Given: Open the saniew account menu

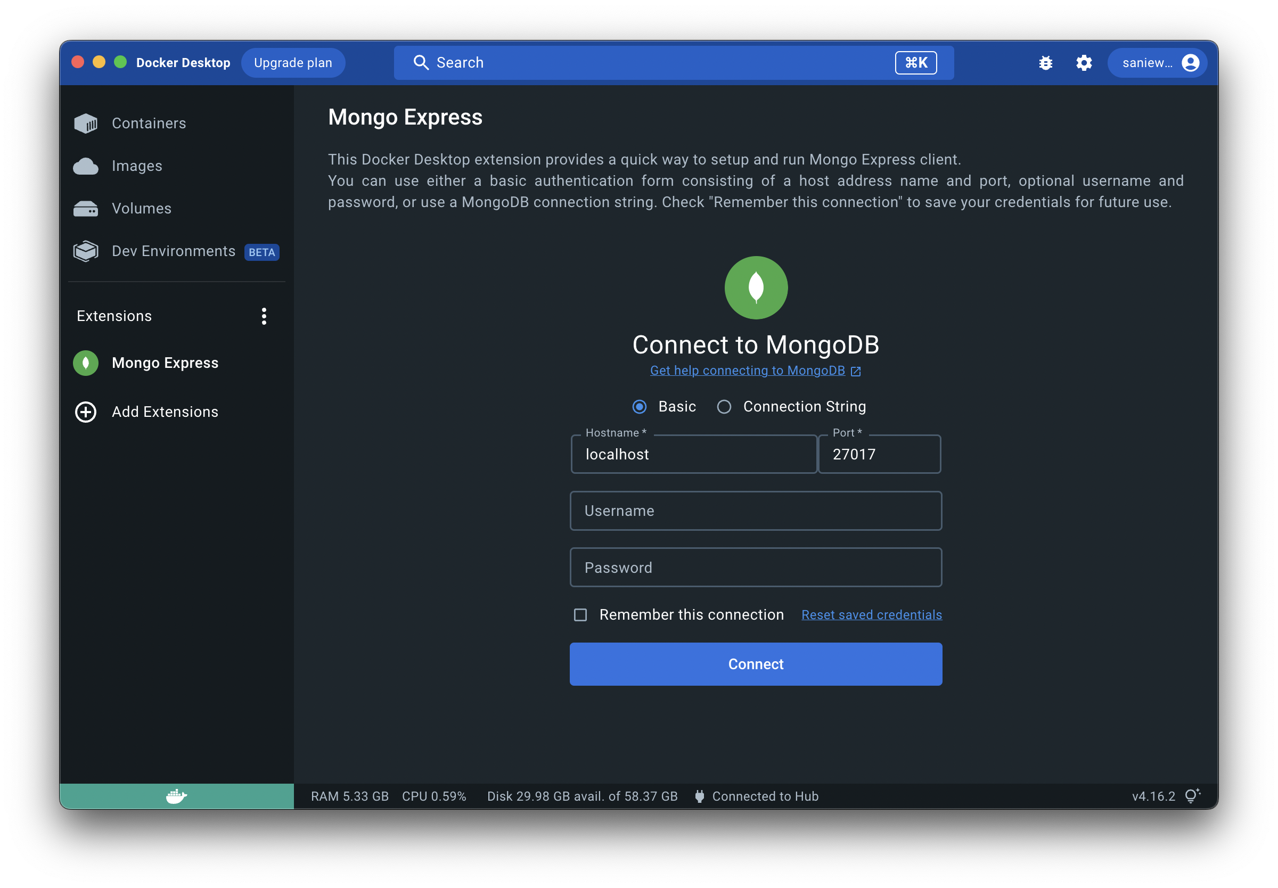Looking at the screenshot, I should pos(1157,63).
